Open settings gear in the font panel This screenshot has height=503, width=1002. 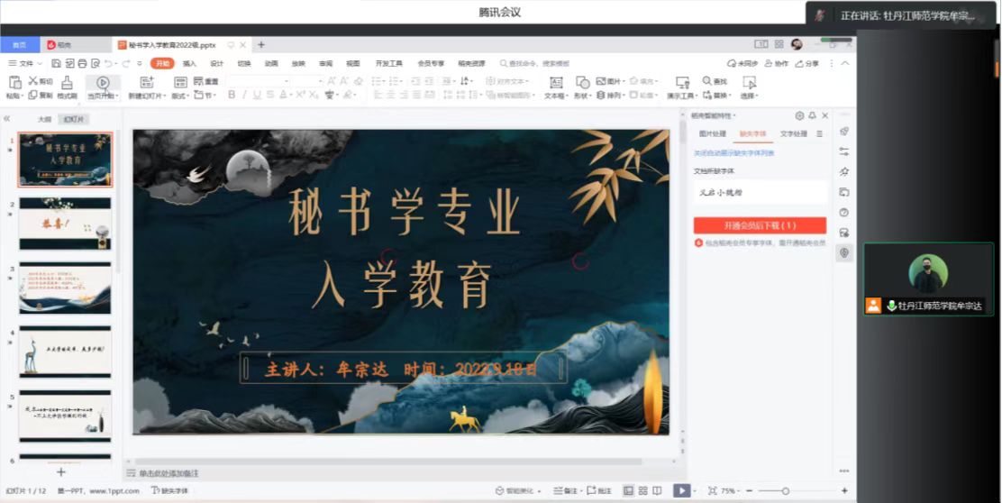point(798,116)
